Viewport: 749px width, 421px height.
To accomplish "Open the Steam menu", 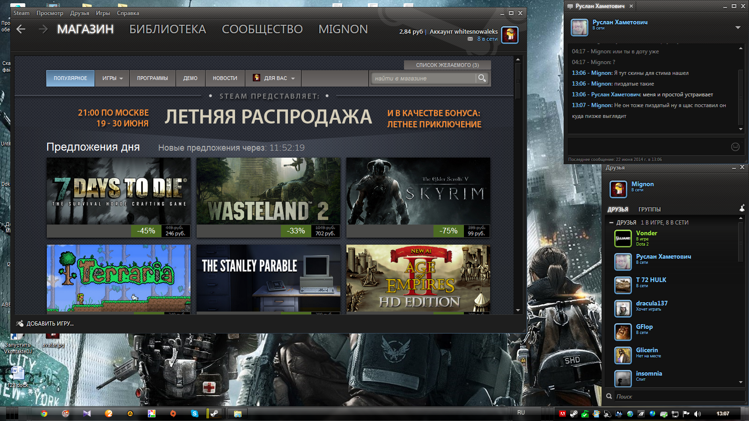I will (22, 13).
